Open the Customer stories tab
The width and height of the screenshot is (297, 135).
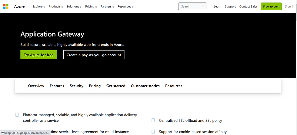[x=145, y=86]
